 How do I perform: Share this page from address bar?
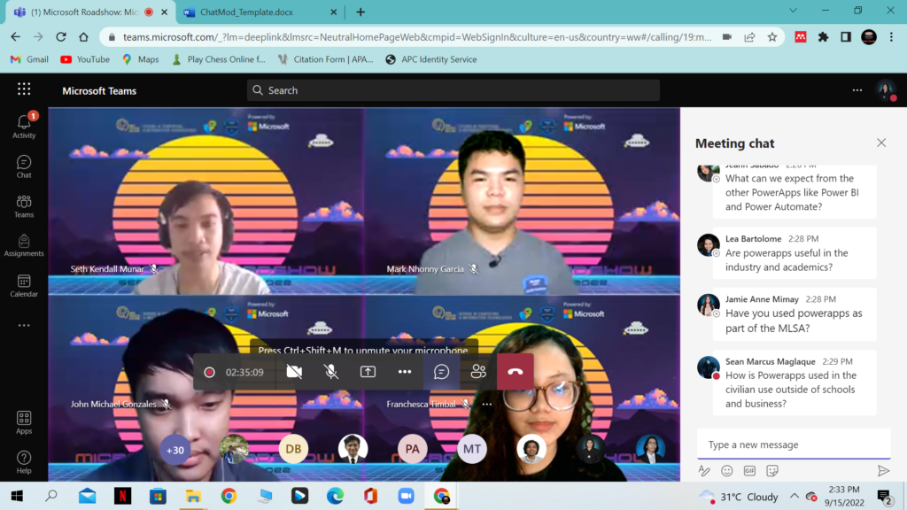point(749,37)
